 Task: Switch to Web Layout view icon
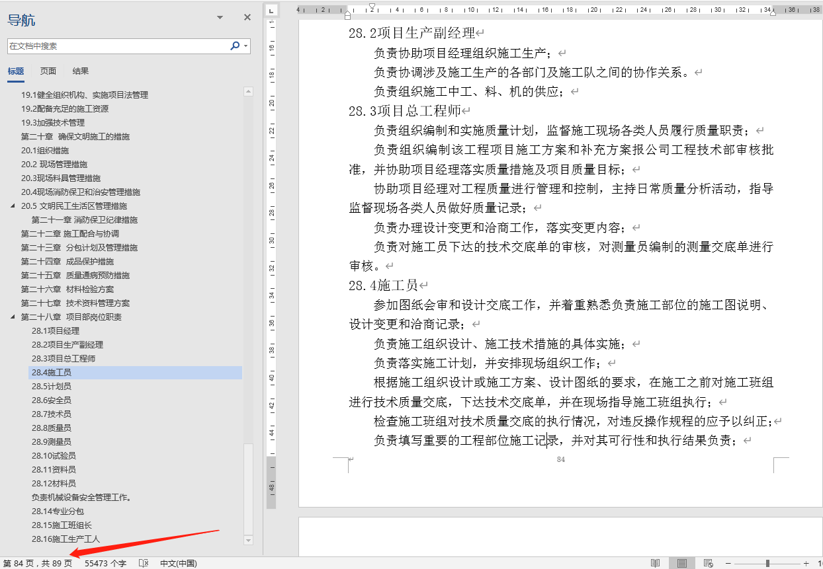[x=708, y=562]
